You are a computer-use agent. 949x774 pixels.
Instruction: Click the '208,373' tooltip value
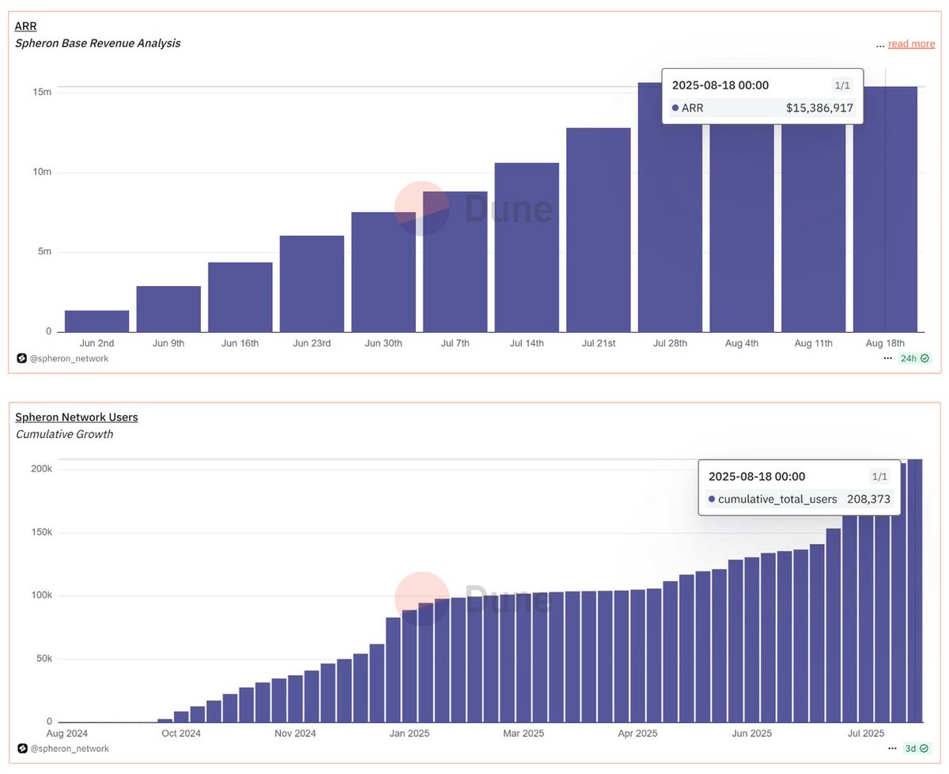pos(868,499)
